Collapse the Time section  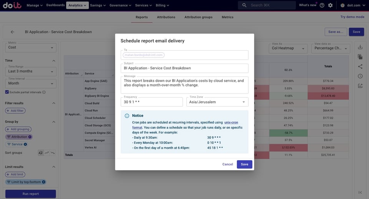54,61
